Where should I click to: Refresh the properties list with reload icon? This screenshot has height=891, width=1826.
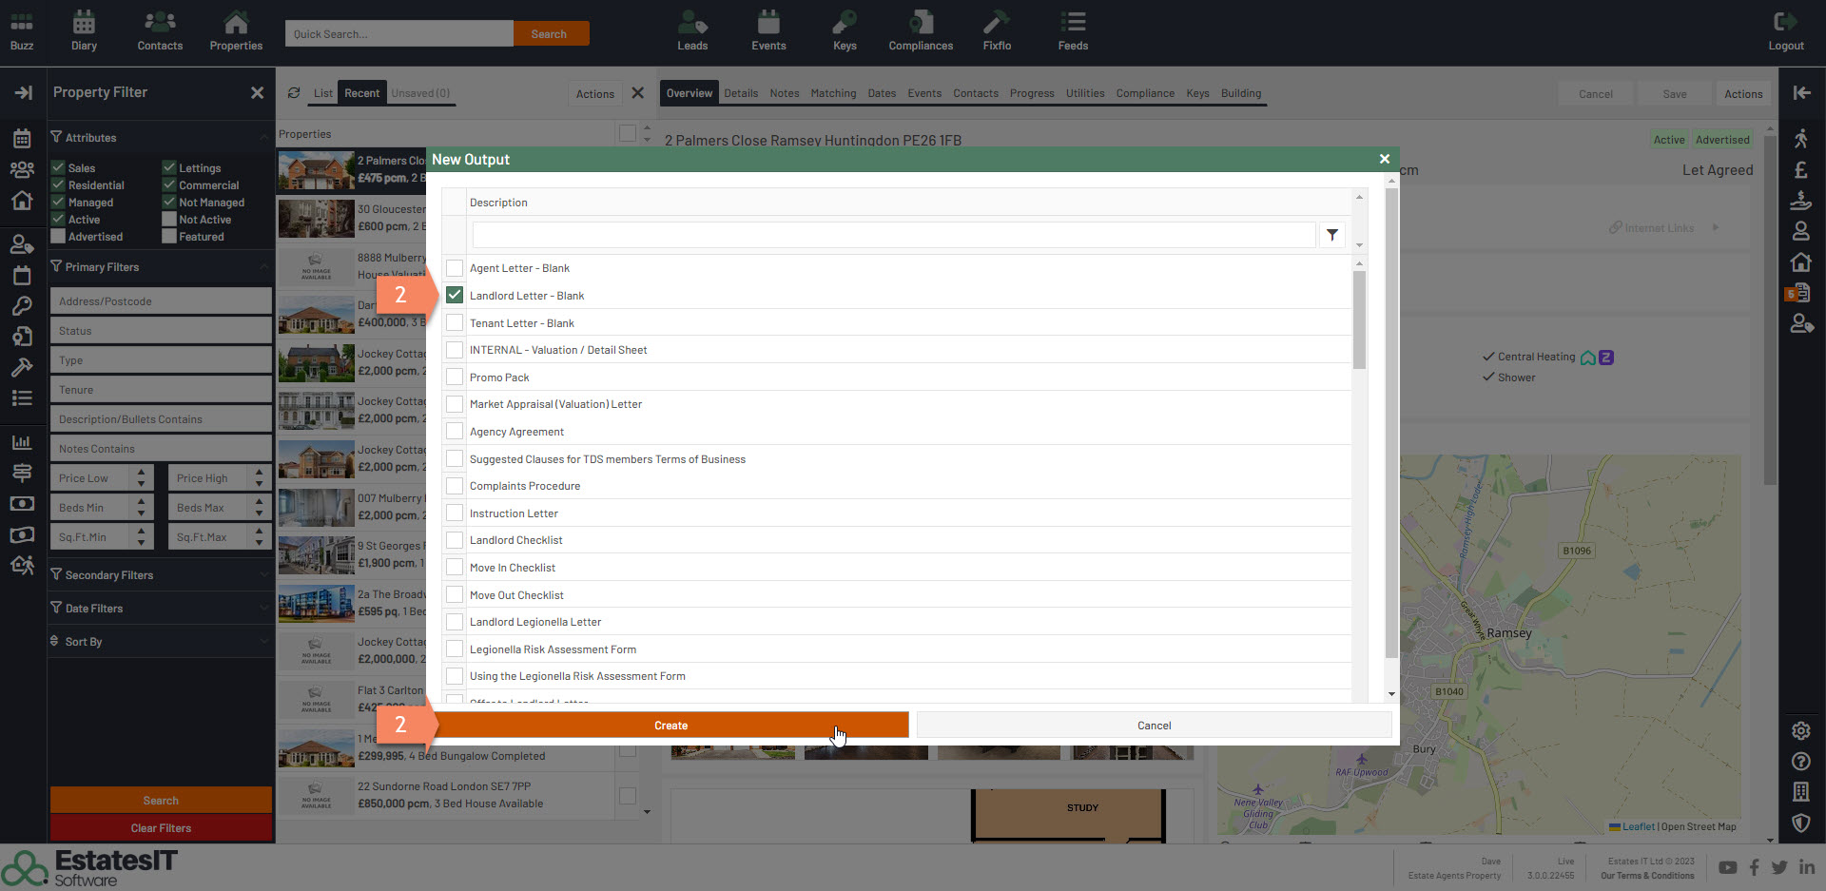point(294,93)
